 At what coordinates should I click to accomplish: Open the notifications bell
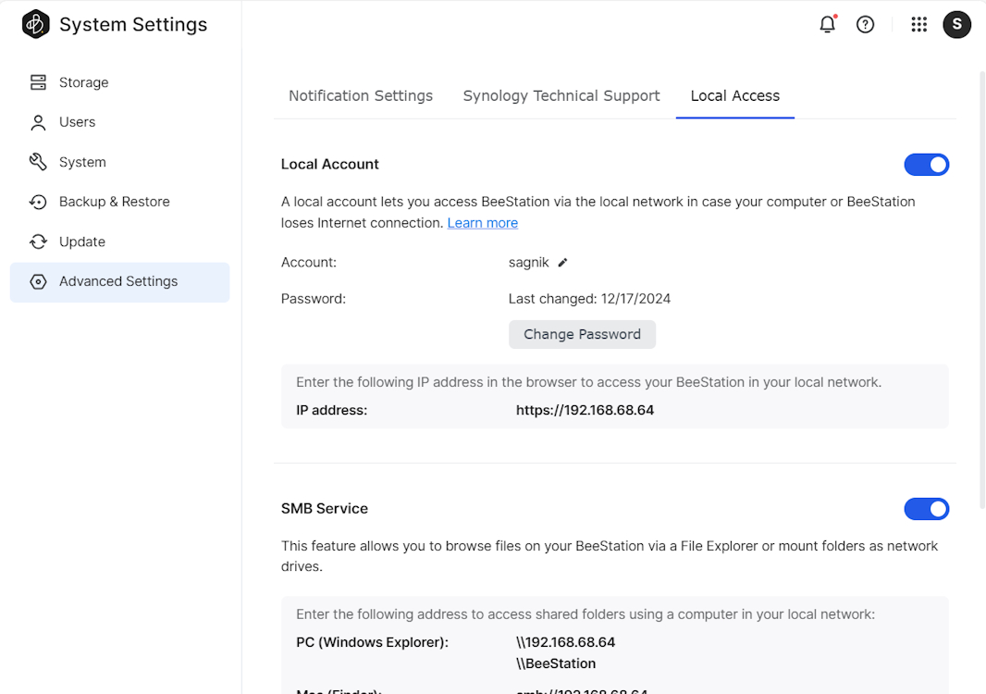(x=827, y=25)
